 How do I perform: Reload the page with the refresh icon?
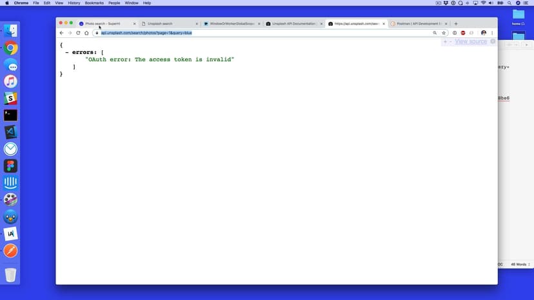78,33
